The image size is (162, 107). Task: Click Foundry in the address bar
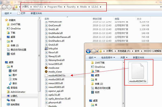[71, 7]
